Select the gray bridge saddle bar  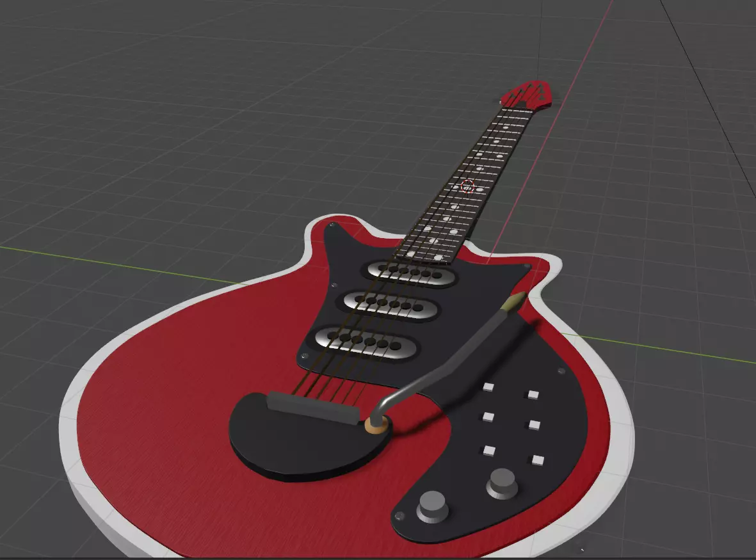point(314,408)
